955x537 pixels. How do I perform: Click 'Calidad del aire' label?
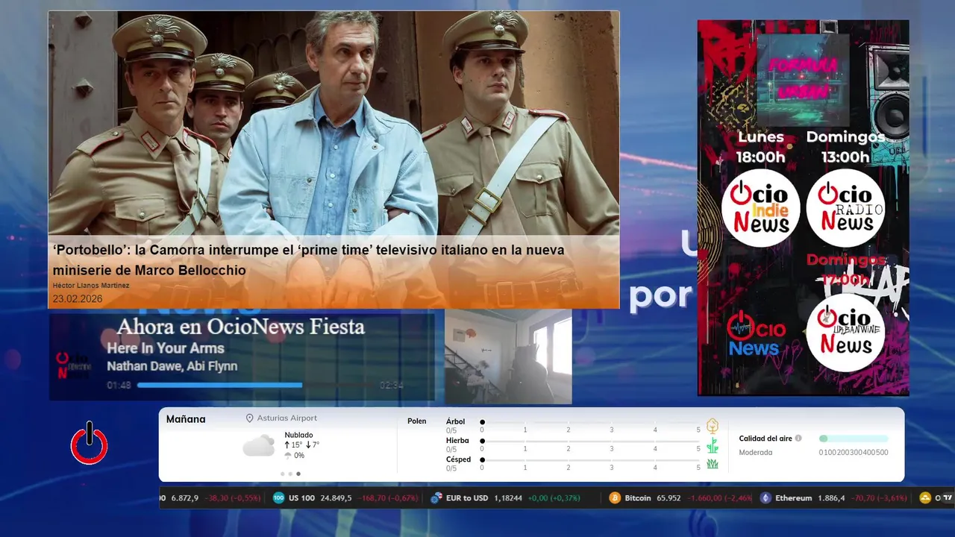(765, 439)
